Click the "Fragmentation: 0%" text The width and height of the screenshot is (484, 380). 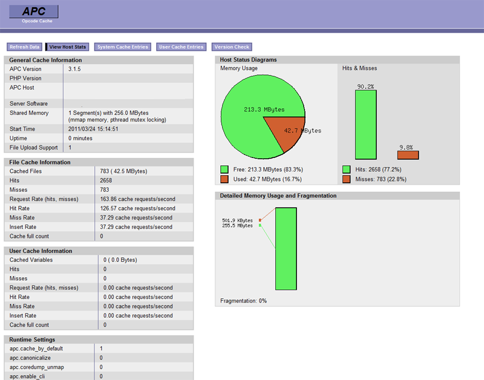(x=244, y=301)
